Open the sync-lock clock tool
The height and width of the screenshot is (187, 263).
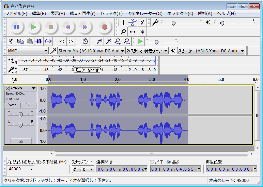click(85, 41)
